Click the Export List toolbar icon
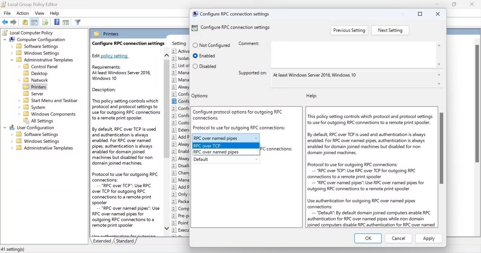Screen dimensions: 481x253 coord(45,22)
